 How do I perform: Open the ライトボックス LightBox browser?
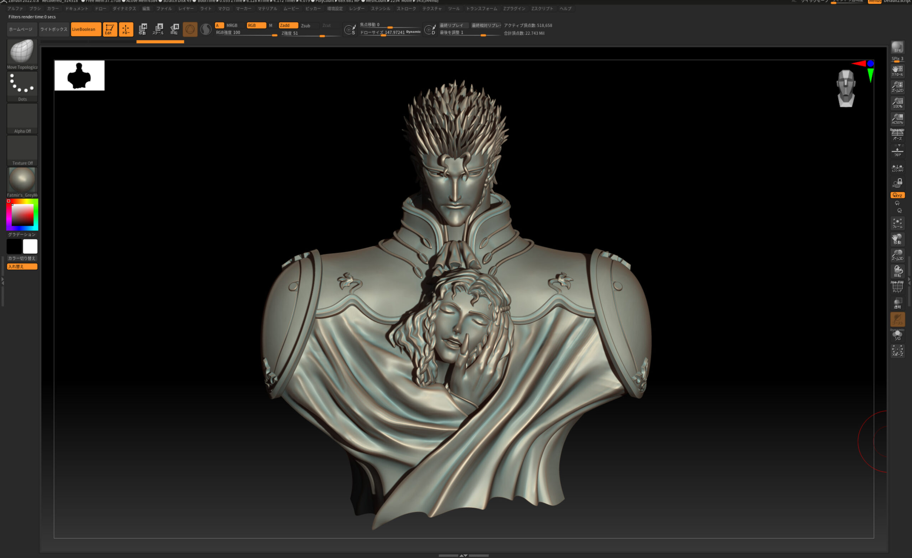[54, 29]
